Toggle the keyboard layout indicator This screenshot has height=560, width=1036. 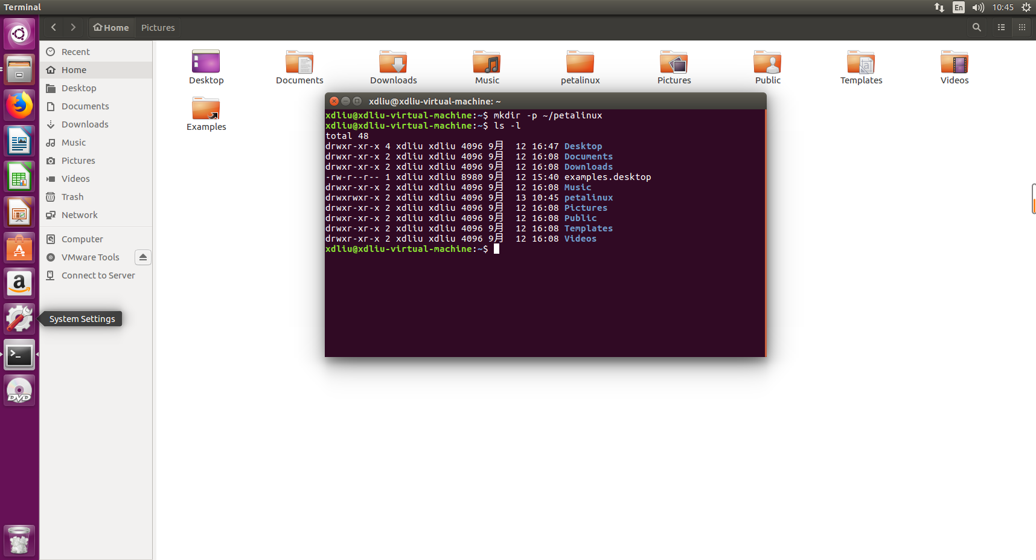click(x=958, y=7)
